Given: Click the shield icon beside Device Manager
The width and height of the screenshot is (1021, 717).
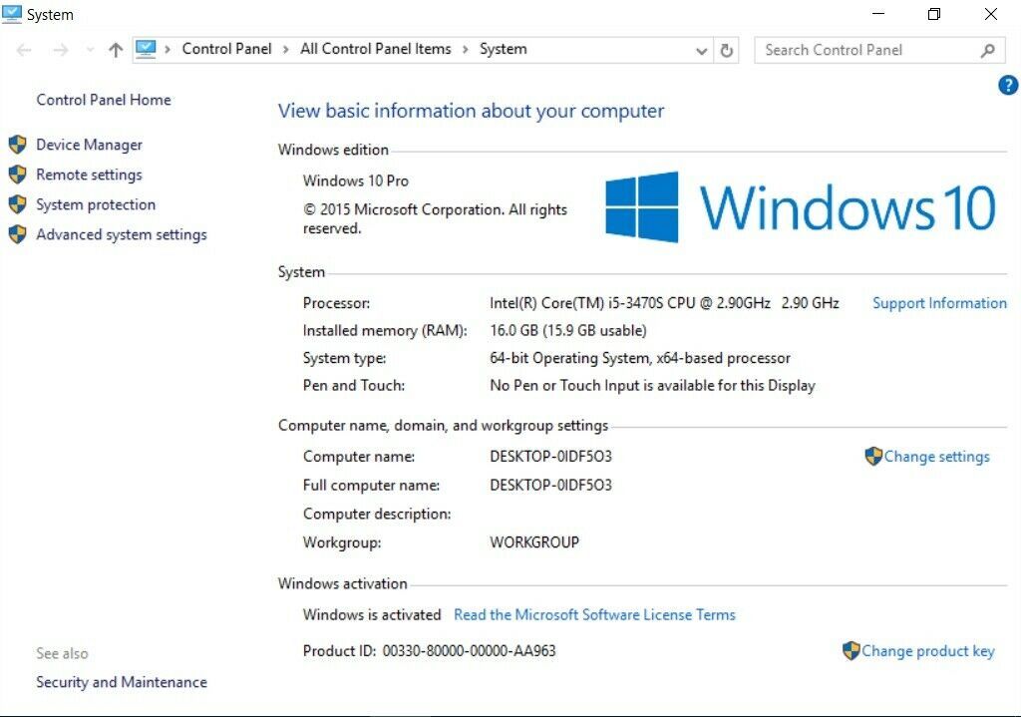Looking at the screenshot, I should pyautogui.click(x=18, y=145).
